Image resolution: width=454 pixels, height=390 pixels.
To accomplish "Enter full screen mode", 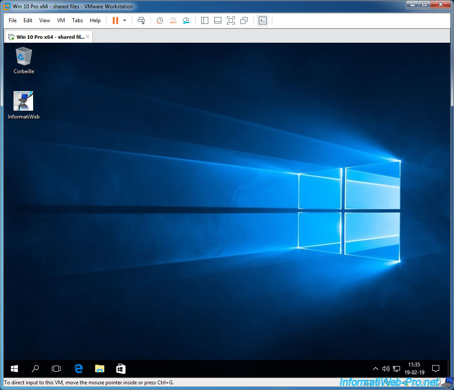I will [x=231, y=20].
